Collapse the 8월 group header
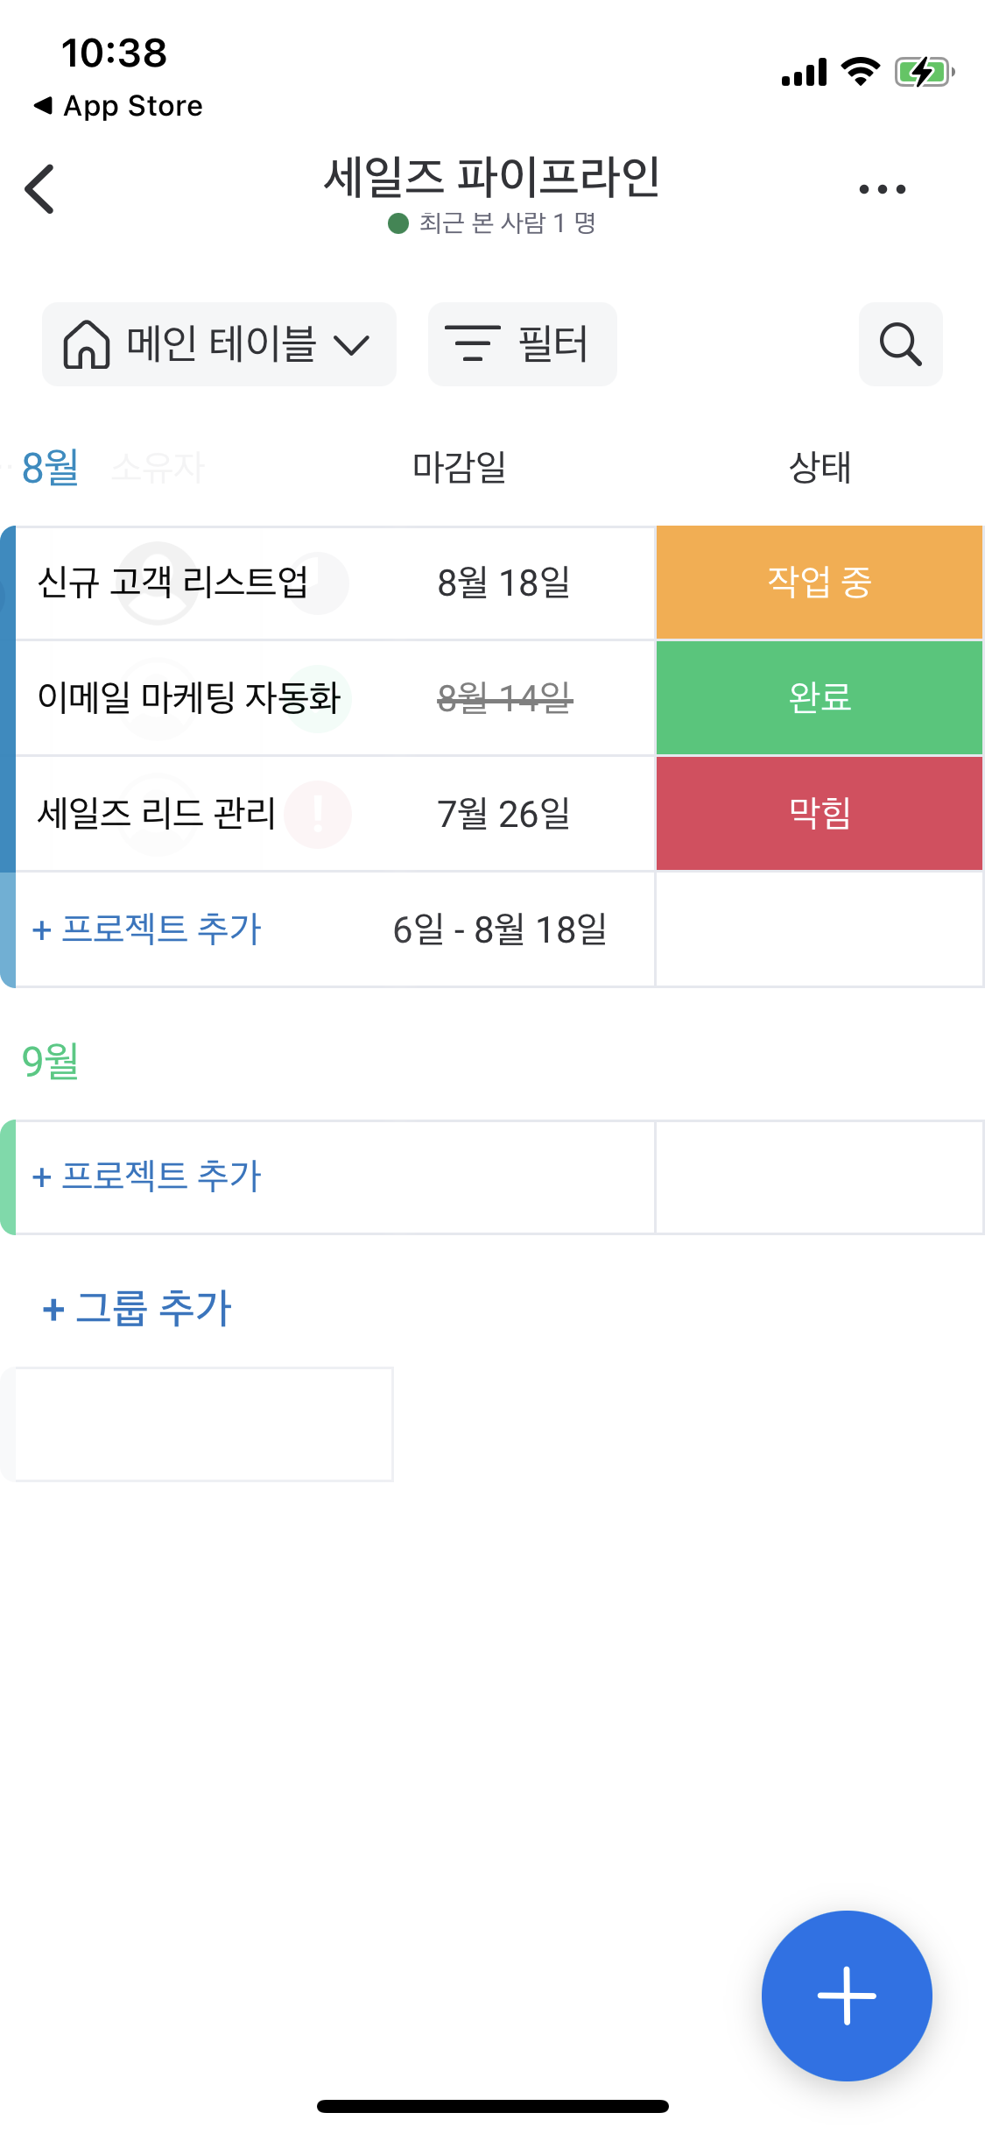985x2134 pixels. click(x=50, y=467)
